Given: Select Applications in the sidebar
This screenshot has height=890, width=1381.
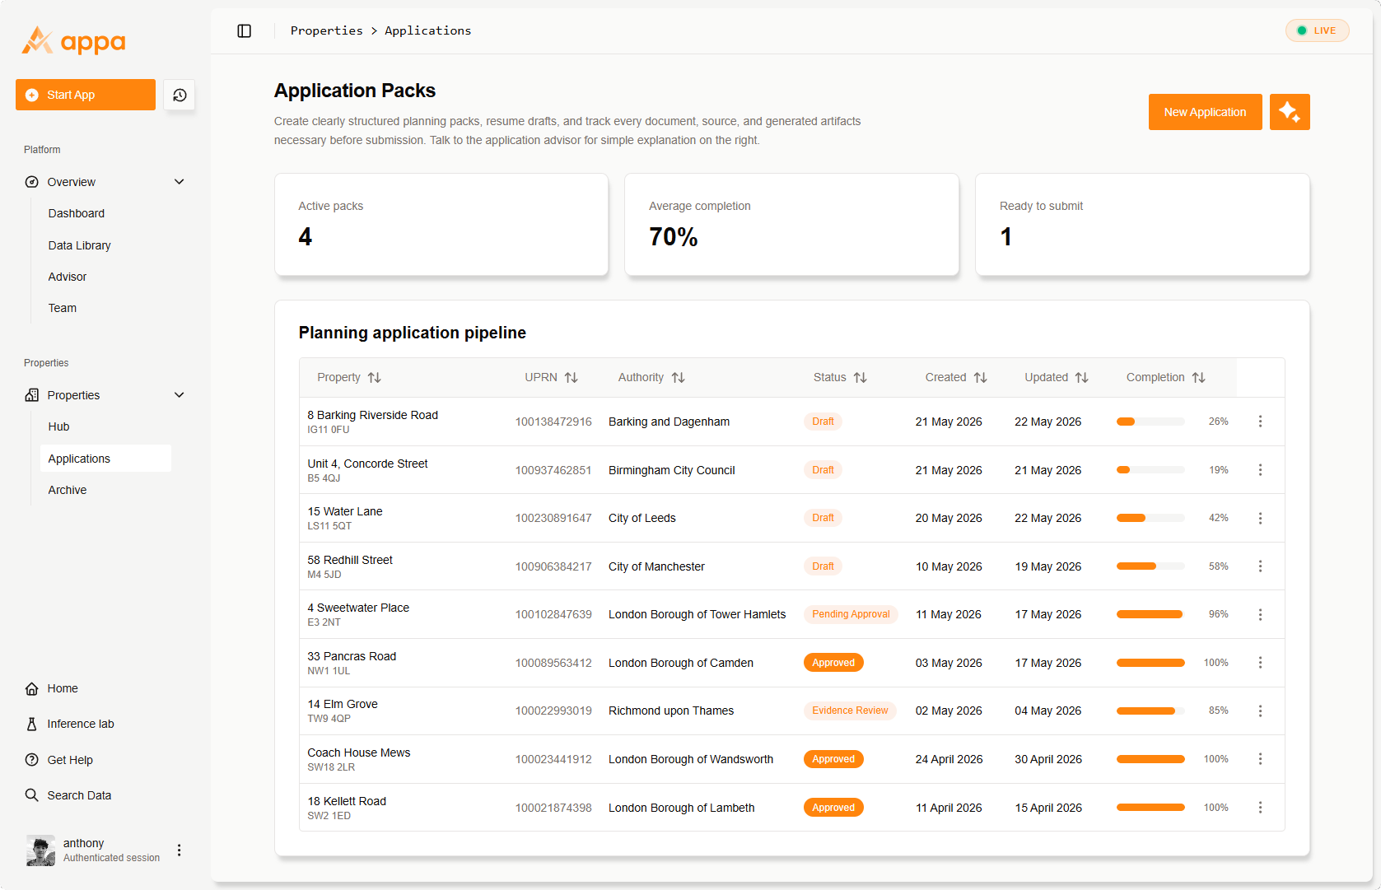Looking at the screenshot, I should click(x=105, y=459).
